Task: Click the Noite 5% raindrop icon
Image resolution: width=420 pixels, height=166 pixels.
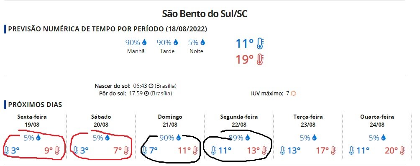Action: coord(202,42)
